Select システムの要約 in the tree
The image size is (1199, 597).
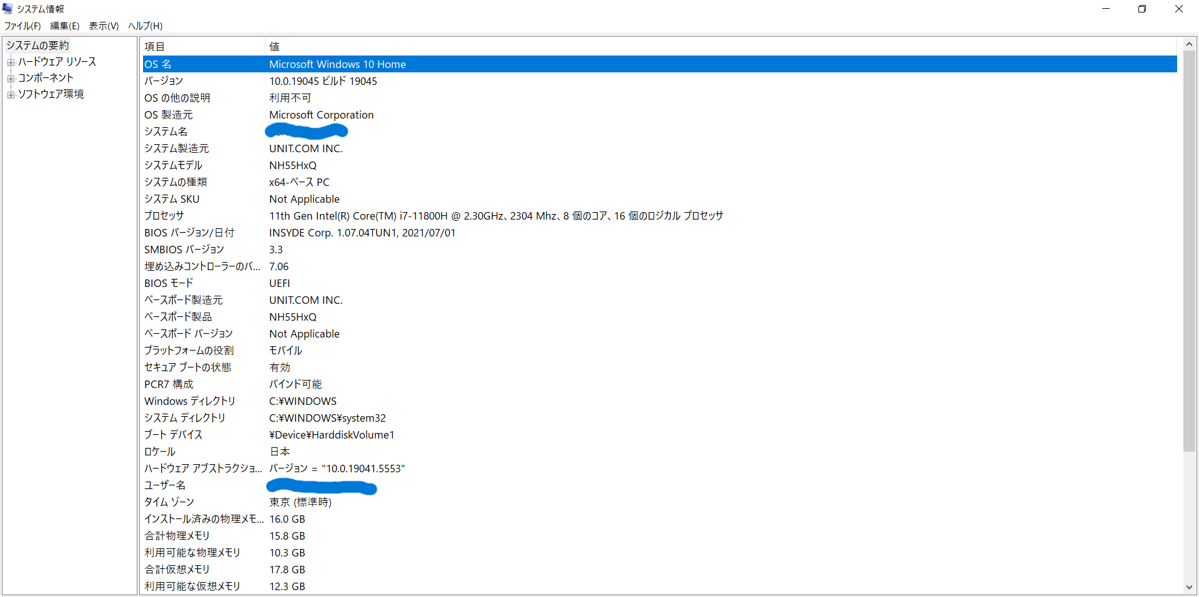point(37,46)
